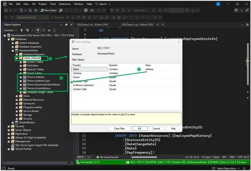Switch to the SQLQuery1 tab
Screen dimensions: 251x171
138,24
